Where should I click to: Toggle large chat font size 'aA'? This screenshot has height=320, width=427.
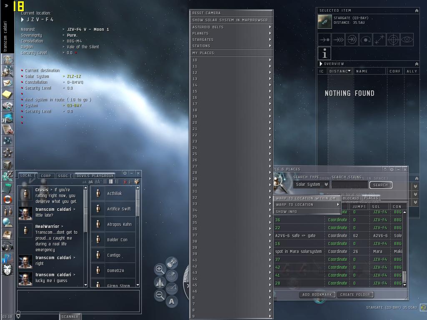click(97, 182)
